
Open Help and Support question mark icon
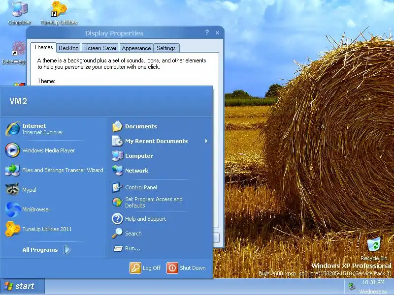117,219
